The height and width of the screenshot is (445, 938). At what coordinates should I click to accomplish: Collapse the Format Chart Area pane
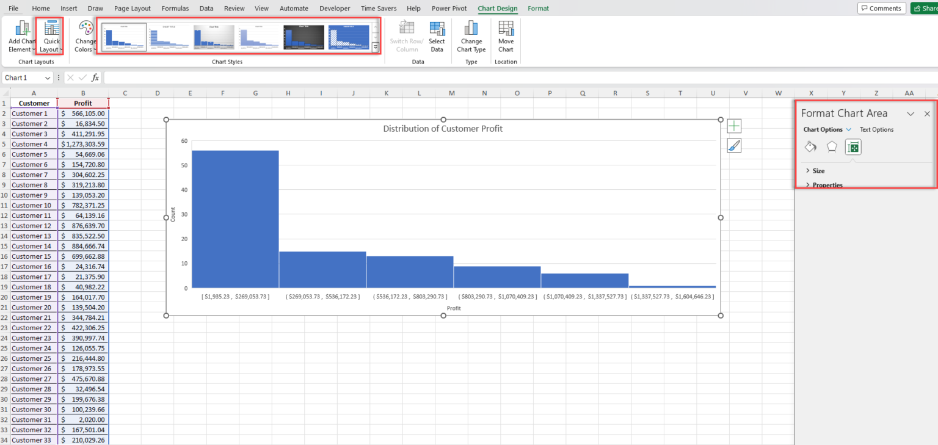[911, 114]
